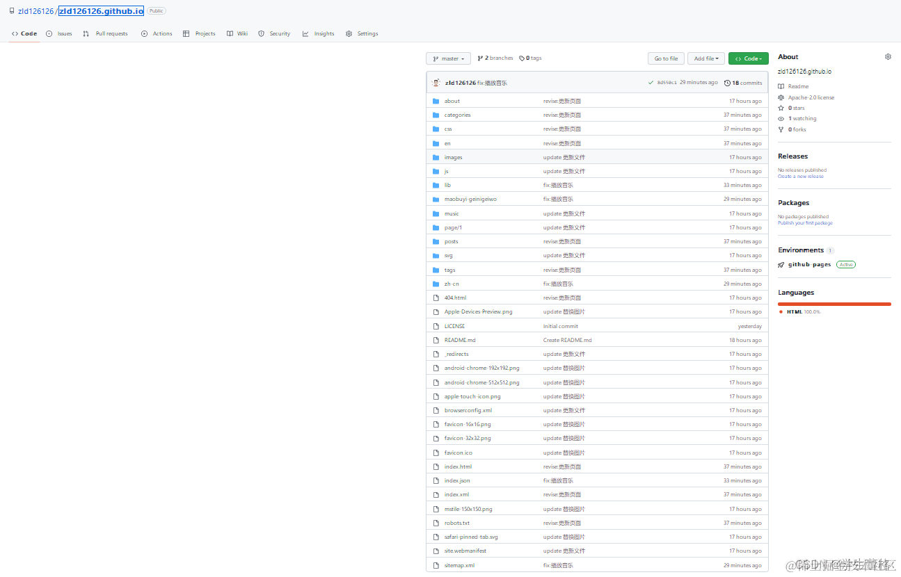Switch to the Code tab
The image size is (901, 577).
tap(24, 33)
